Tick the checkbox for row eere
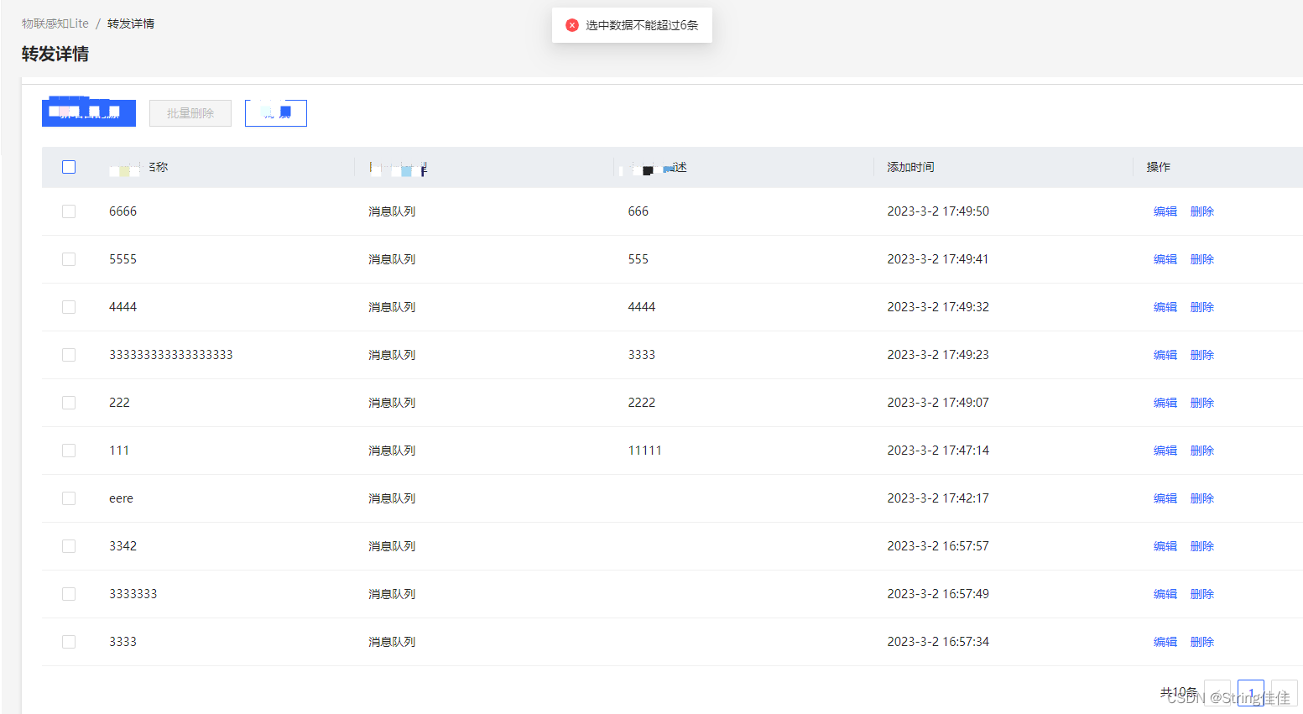This screenshot has width=1303, height=714. (69, 498)
